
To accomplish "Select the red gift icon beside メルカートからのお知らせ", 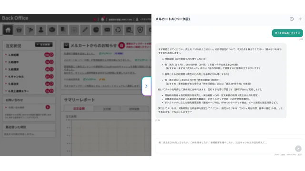I will [x=122, y=46].
